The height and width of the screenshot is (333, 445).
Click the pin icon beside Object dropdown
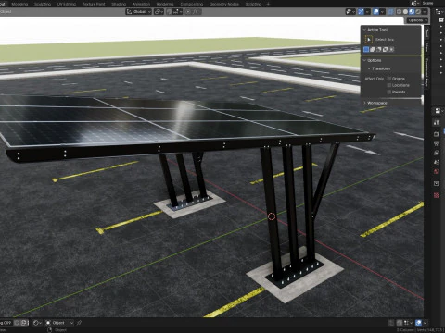pos(79,323)
